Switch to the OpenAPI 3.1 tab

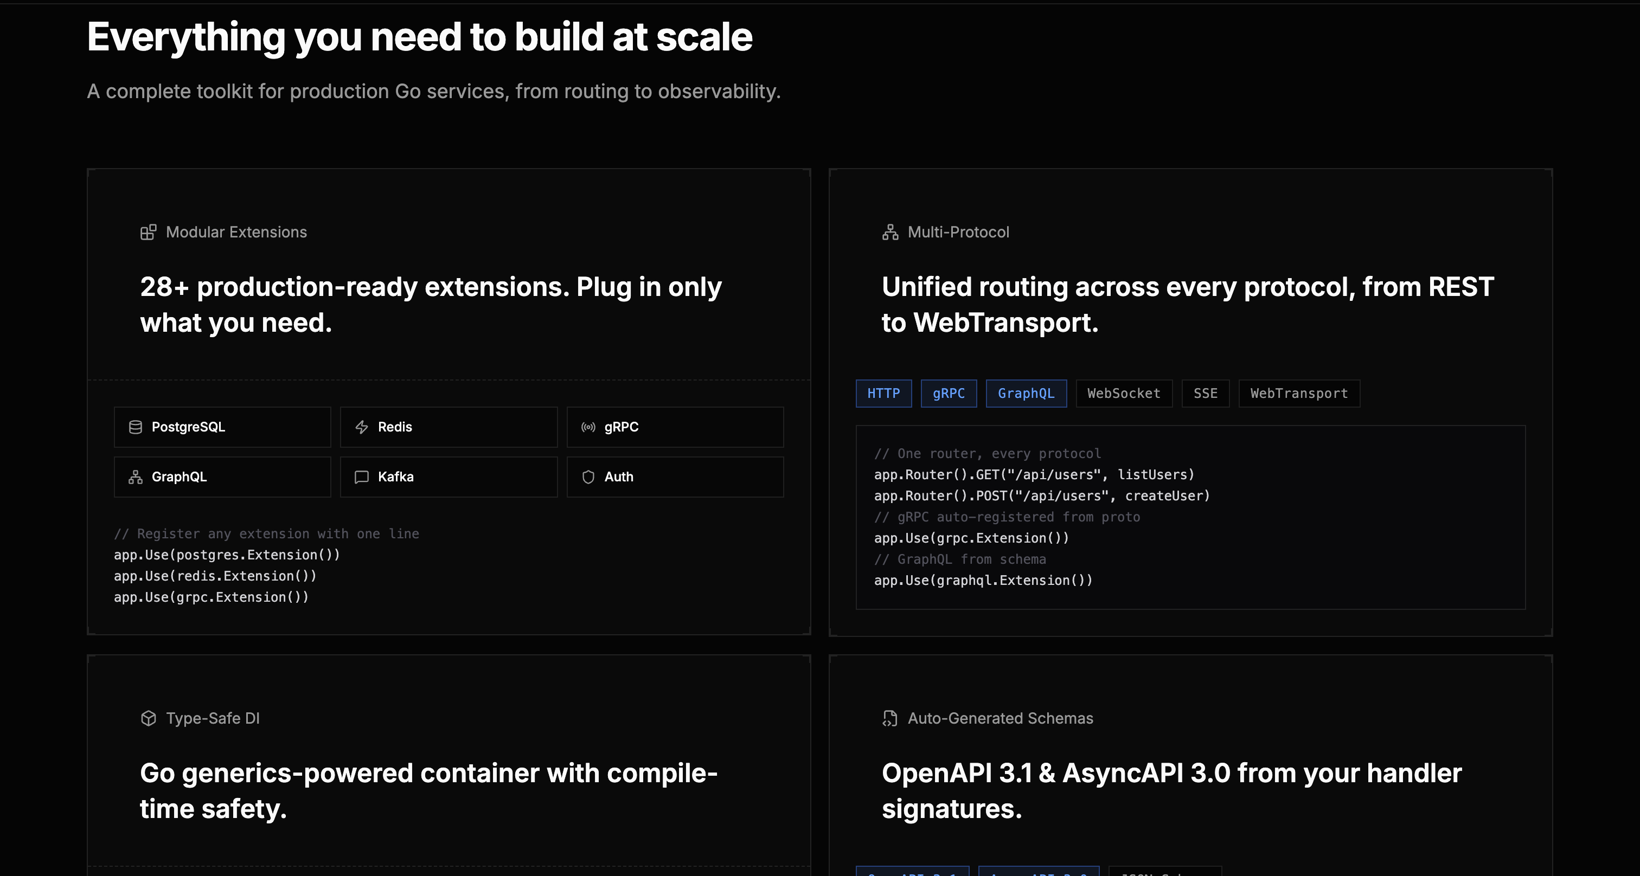[913, 872]
